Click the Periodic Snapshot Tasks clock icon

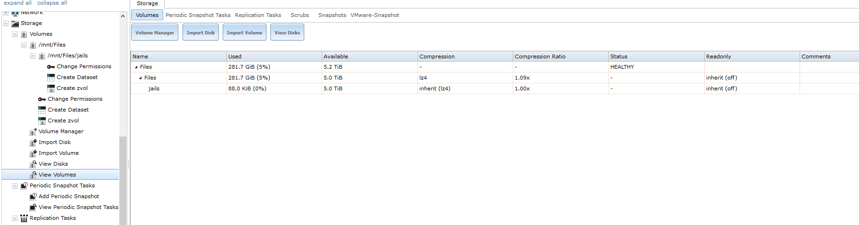[x=24, y=185]
